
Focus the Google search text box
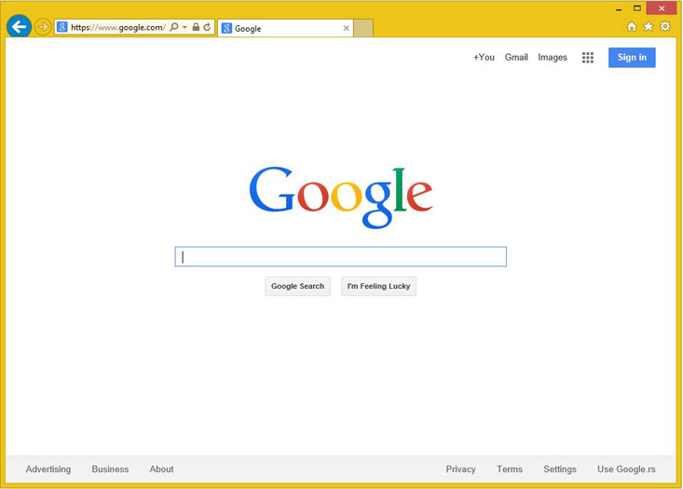point(341,256)
